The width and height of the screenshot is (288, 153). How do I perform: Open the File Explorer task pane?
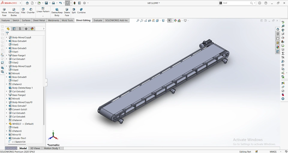[278, 38]
